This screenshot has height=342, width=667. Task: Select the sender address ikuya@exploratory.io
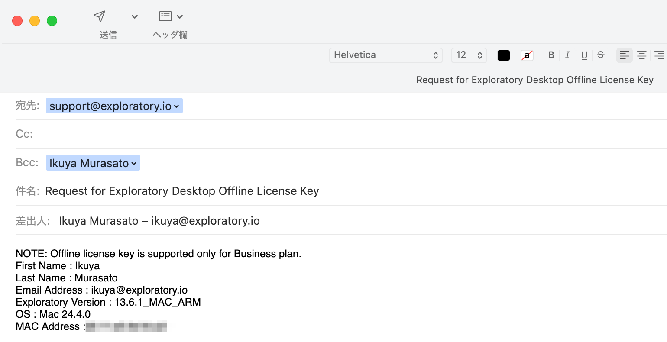[205, 221]
